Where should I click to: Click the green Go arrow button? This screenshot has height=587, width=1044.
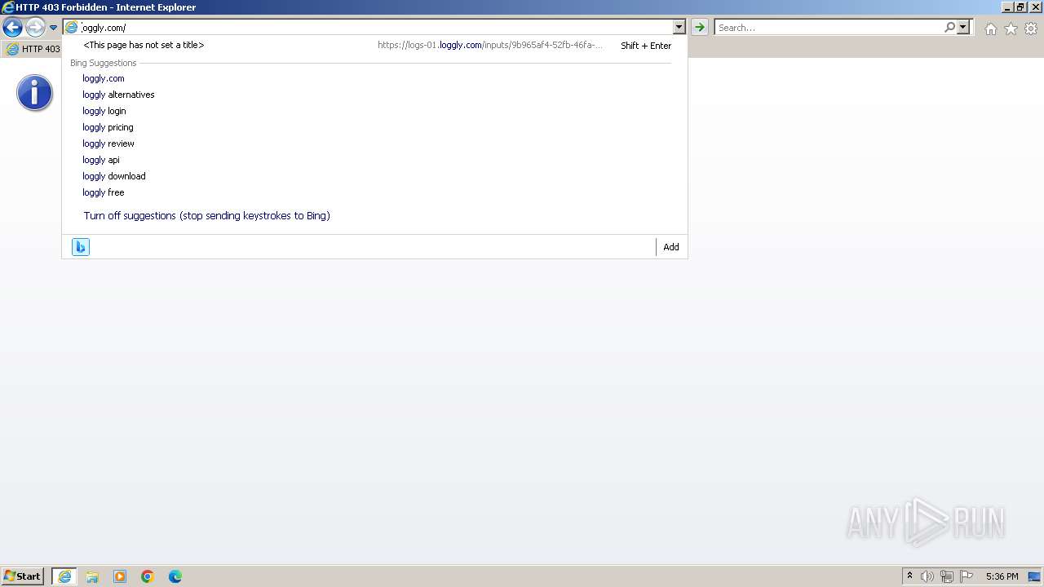(x=700, y=27)
